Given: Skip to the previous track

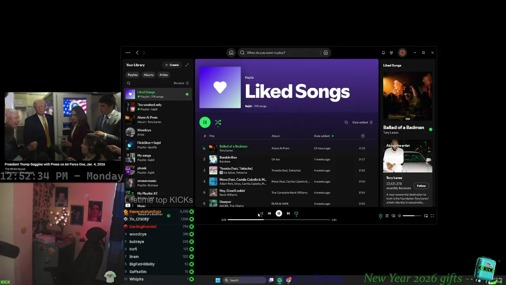Looking at the screenshot, I should click(x=269, y=213).
